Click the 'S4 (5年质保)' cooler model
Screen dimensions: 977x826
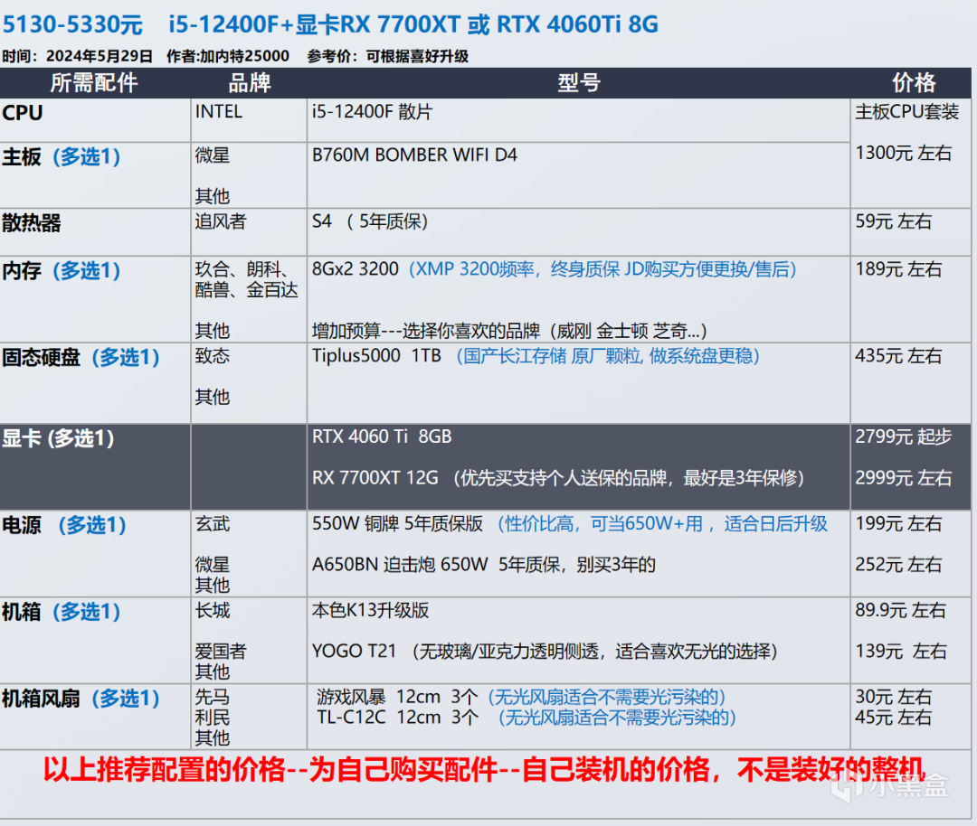[370, 221]
